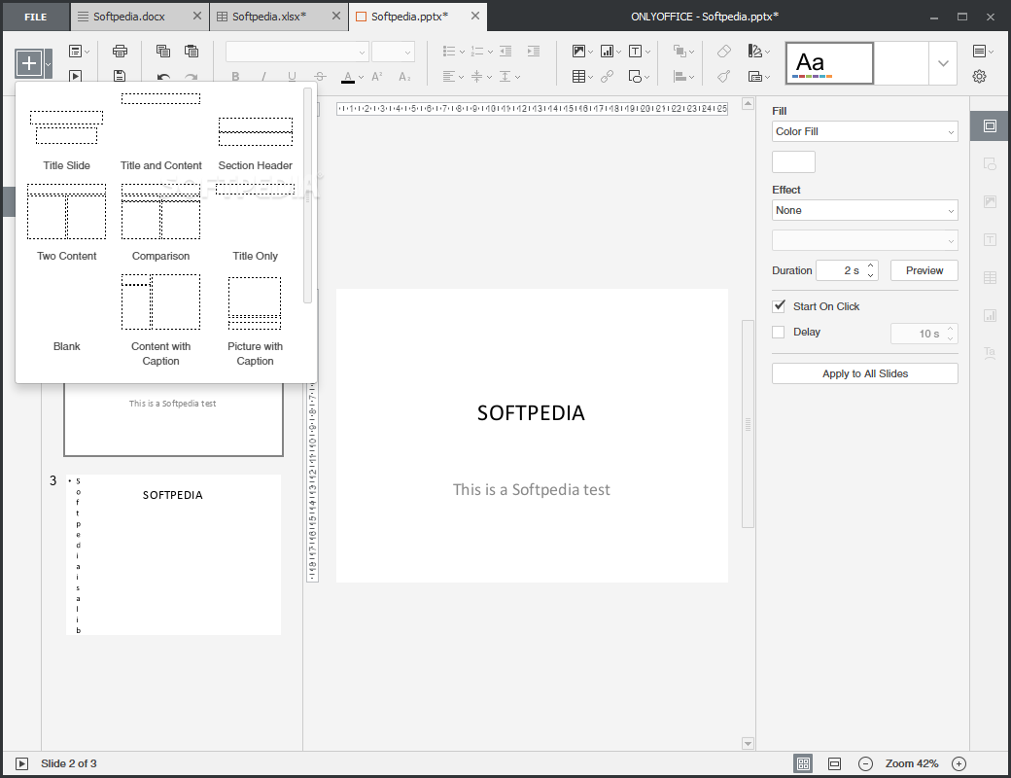Click the Preview button

click(924, 270)
